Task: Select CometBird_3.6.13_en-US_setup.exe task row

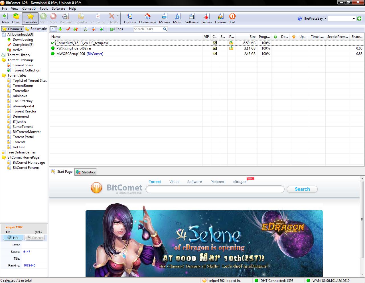Action: (207, 43)
